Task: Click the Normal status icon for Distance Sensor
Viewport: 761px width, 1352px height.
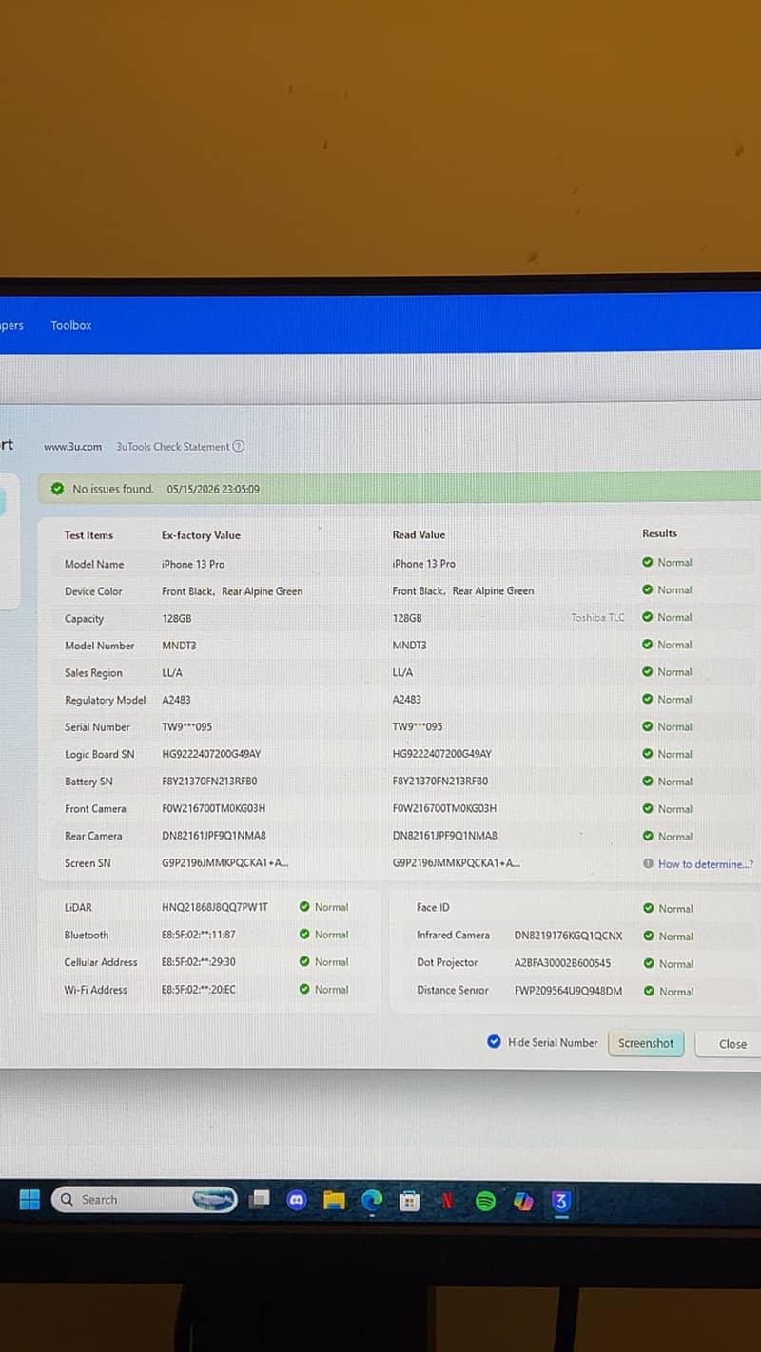Action: click(649, 992)
